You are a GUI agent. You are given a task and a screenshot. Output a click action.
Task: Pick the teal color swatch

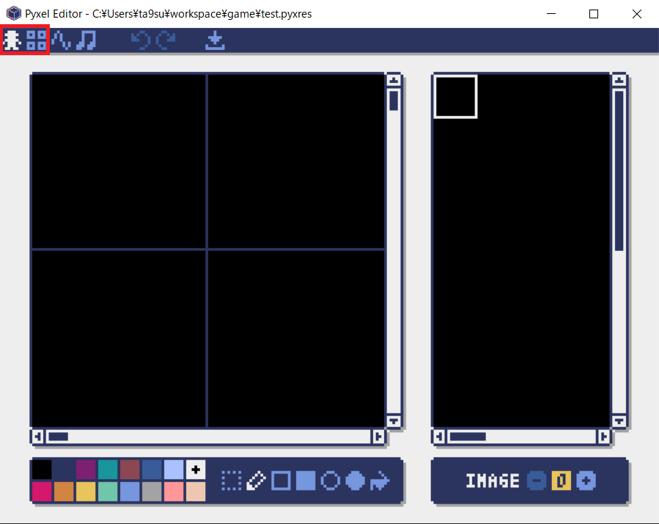tap(108, 470)
